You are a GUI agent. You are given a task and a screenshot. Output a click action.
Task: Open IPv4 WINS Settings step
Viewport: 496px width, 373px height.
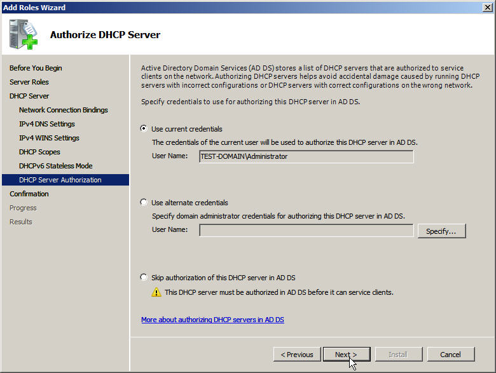click(x=49, y=138)
